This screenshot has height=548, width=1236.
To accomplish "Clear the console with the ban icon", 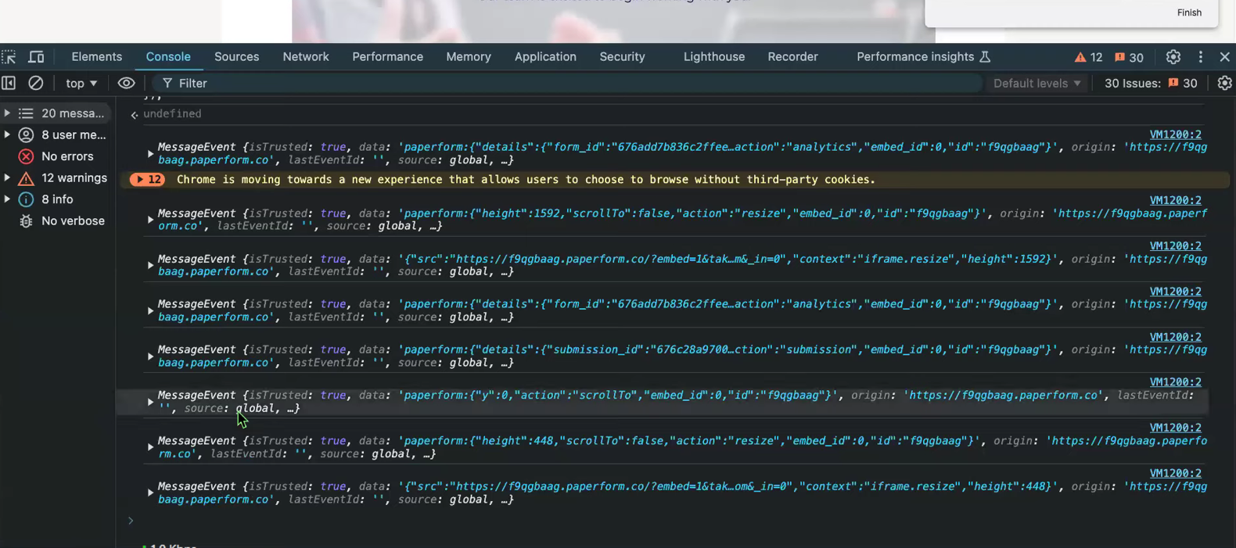I will click(35, 83).
